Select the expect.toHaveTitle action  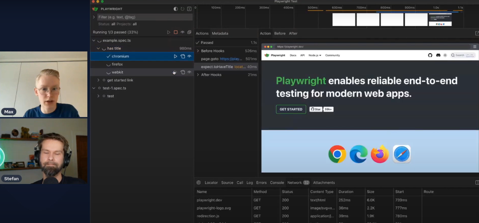(x=226, y=67)
